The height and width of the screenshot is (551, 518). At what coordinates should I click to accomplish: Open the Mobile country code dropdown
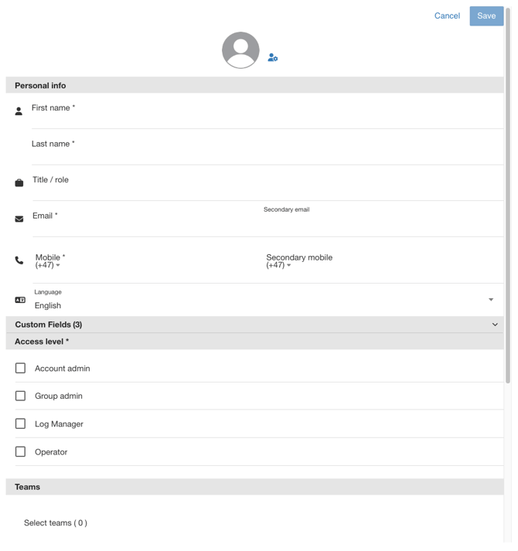click(x=48, y=265)
